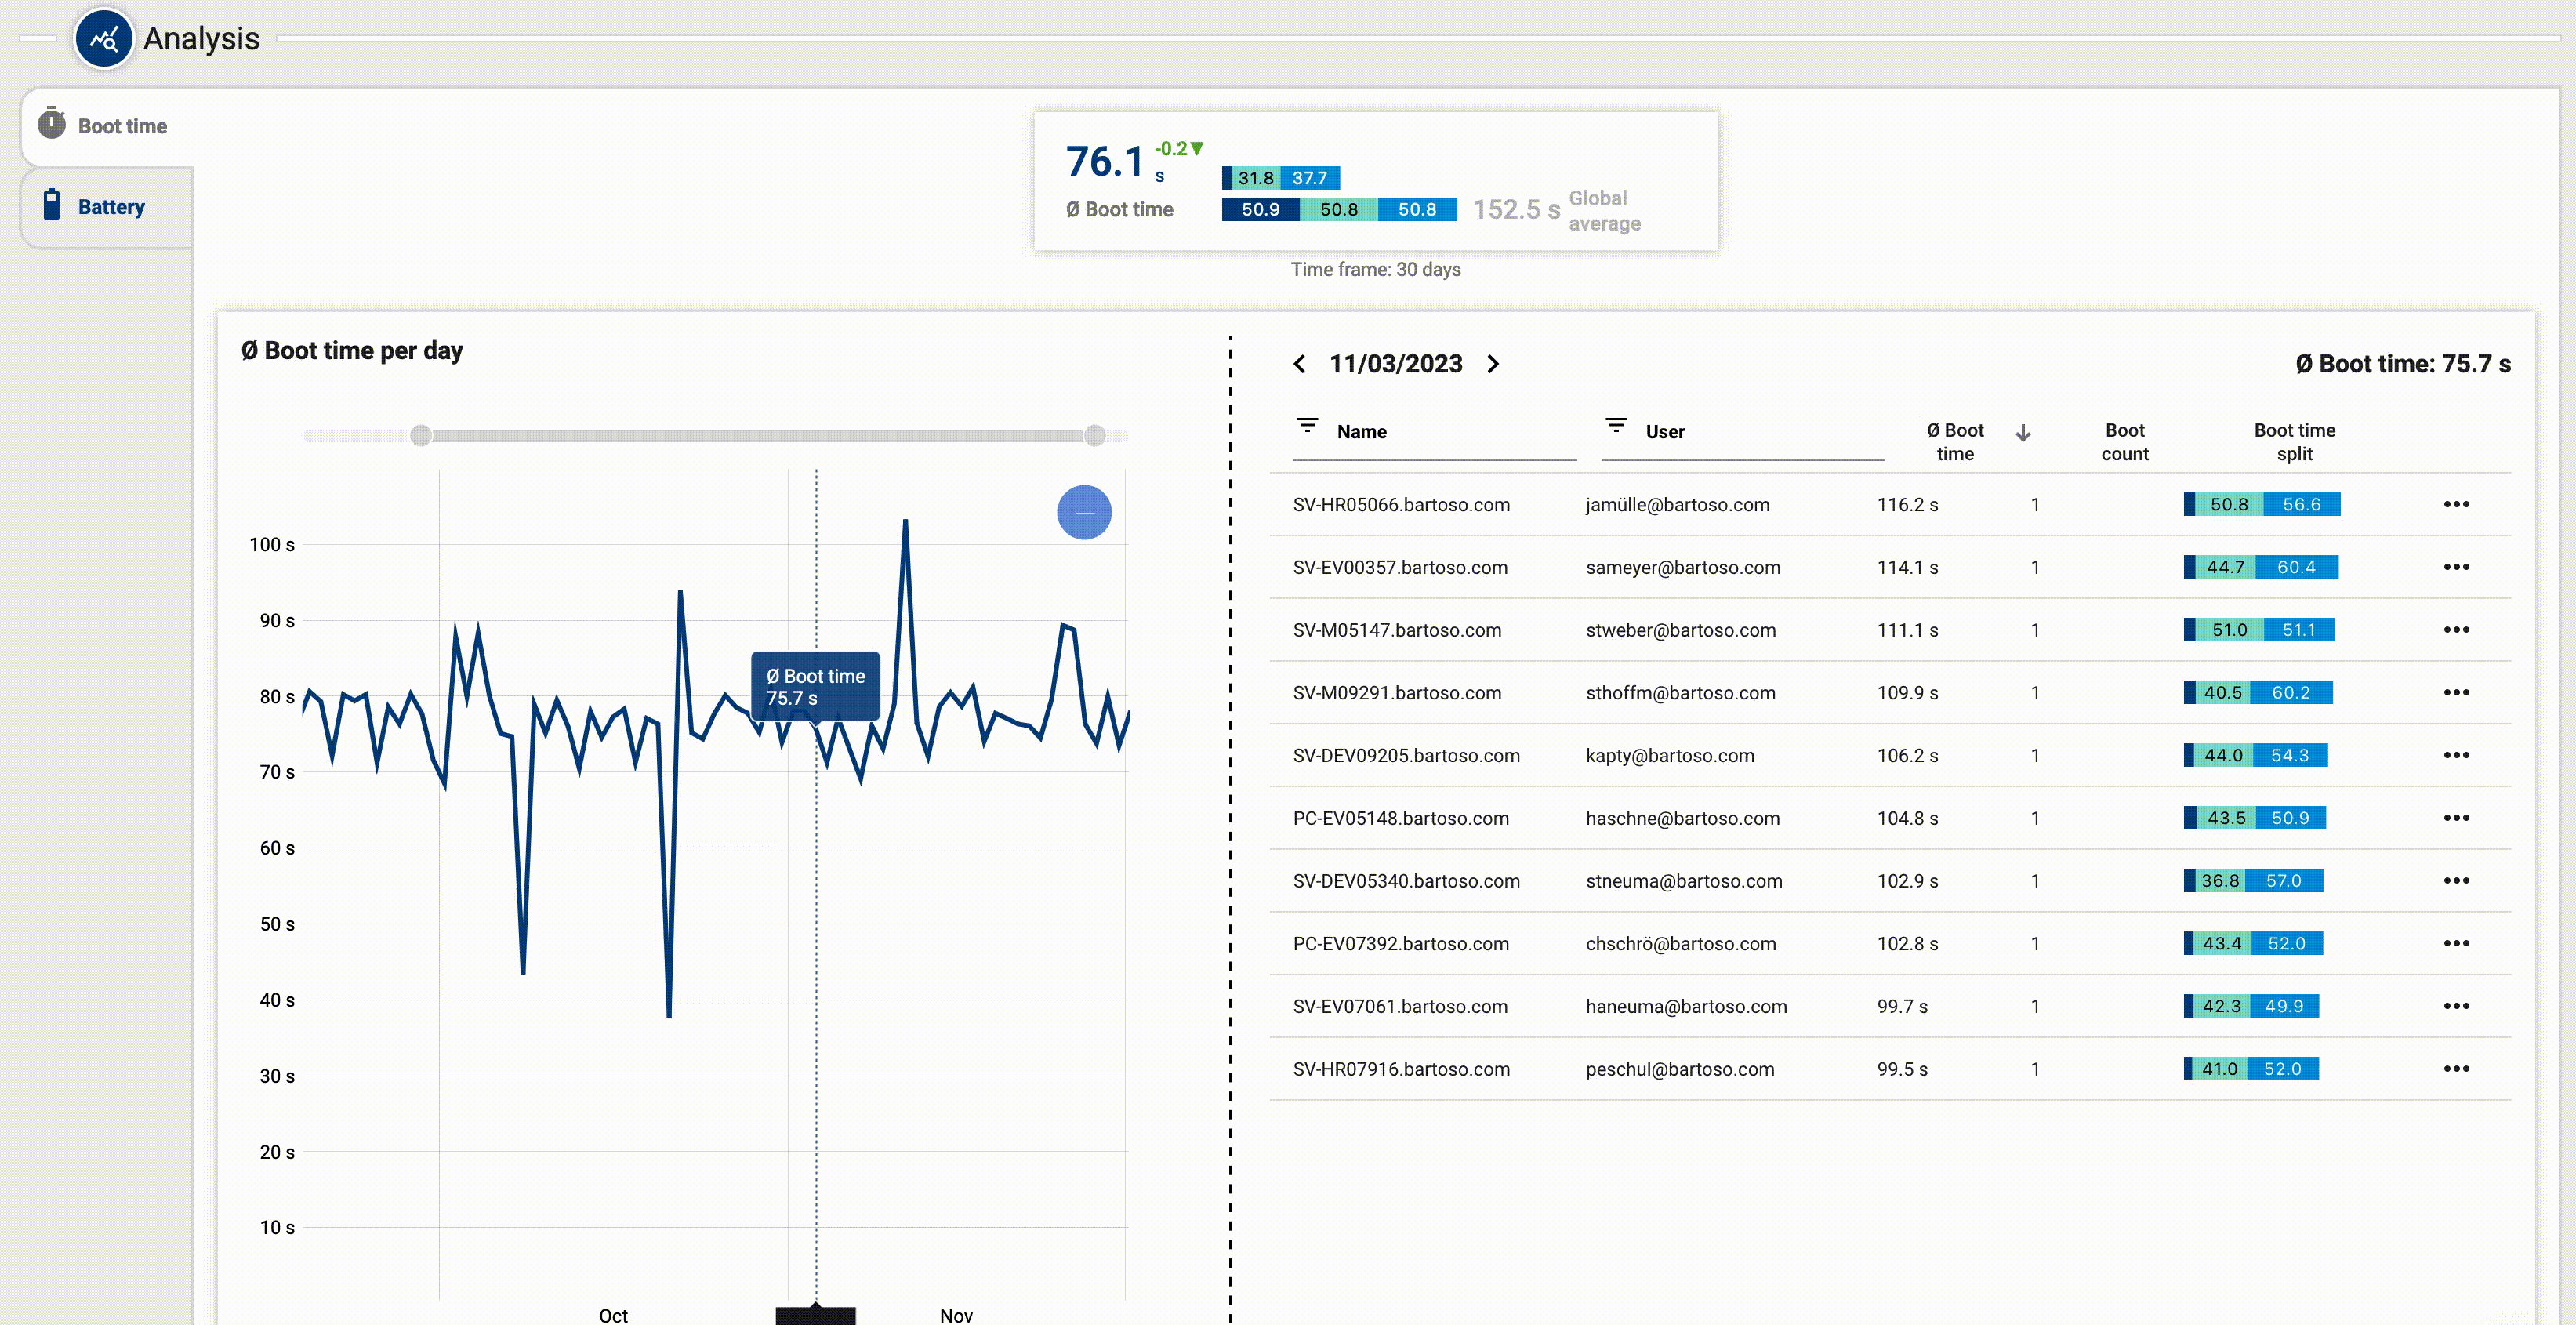This screenshot has width=2576, height=1325.
Task: Click the 99.5 s boot time value
Action: pos(1902,1070)
